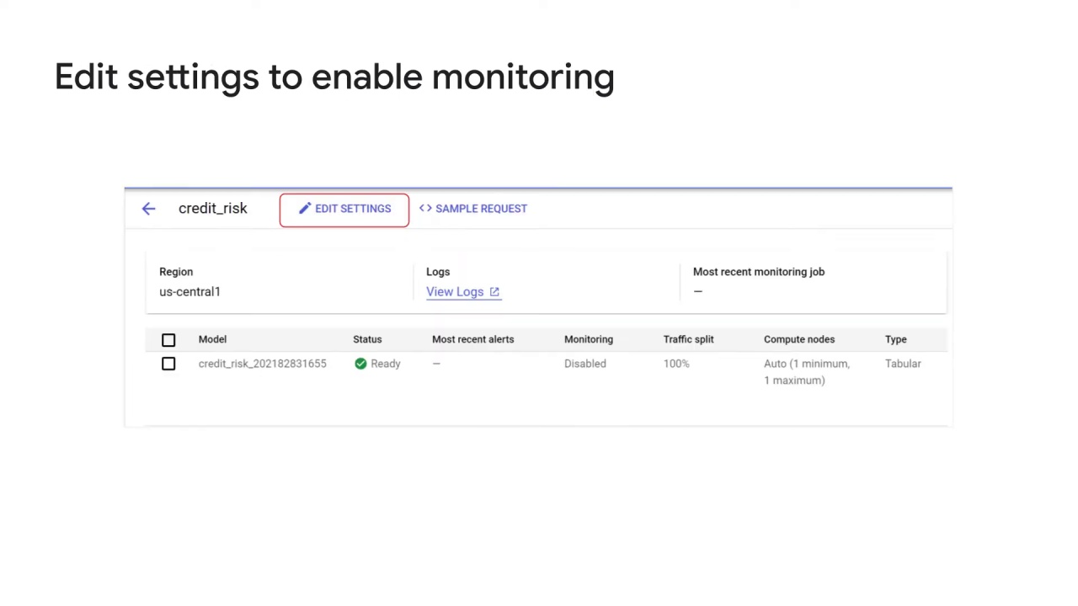
Task: Click the Disabled monitoring value
Action: click(585, 364)
